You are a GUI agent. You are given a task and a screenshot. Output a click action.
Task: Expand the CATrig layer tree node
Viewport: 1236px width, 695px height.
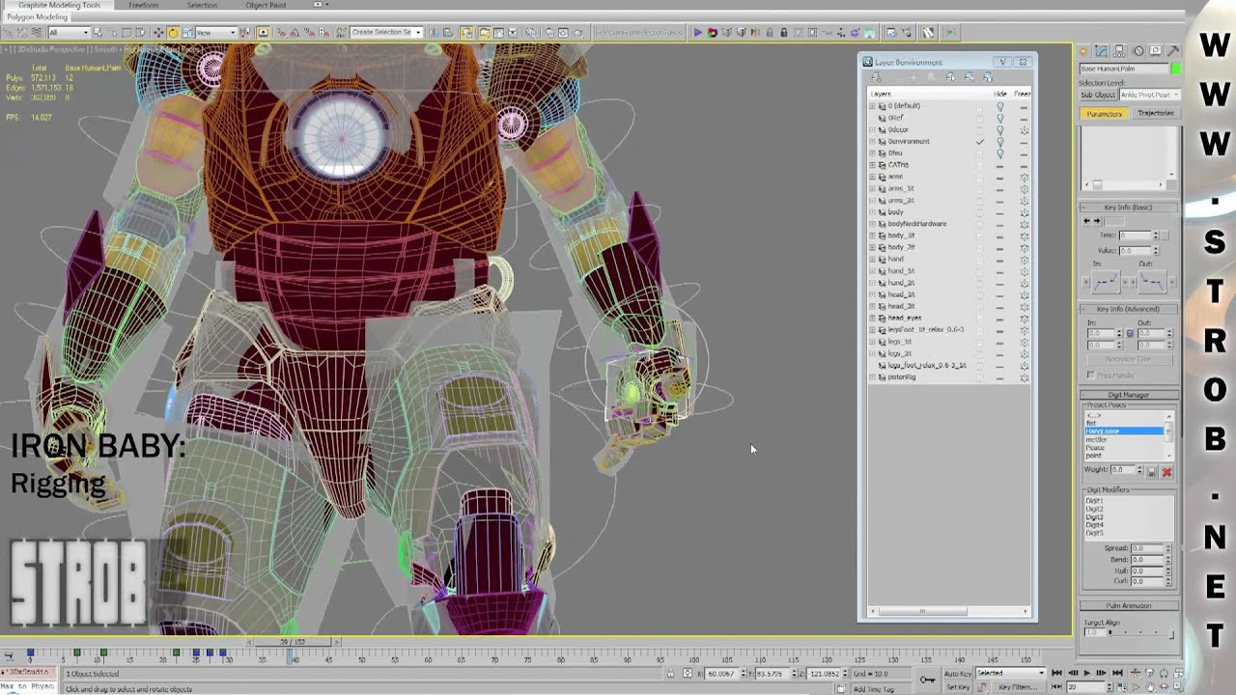873,165
